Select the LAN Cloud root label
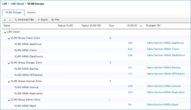The height and width of the screenshot is (110, 191). click(x=13, y=32)
